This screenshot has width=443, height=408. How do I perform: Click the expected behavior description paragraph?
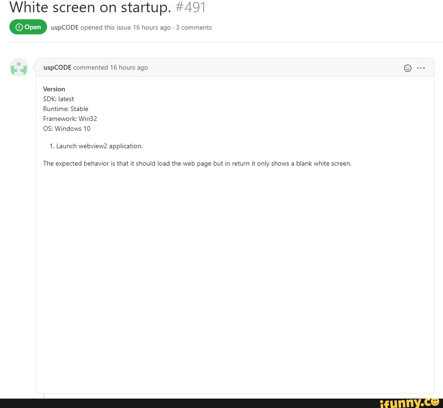[197, 164]
